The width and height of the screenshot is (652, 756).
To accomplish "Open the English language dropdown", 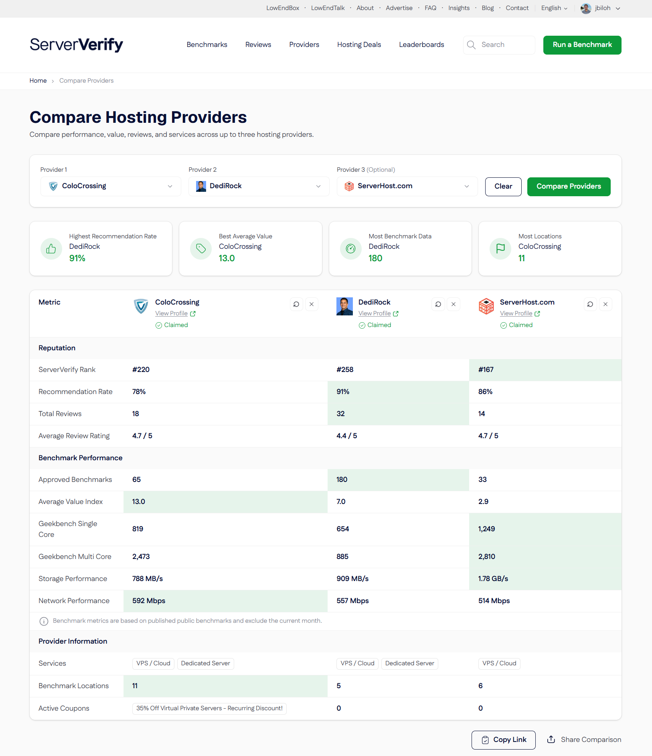I will click(x=554, y=8).
